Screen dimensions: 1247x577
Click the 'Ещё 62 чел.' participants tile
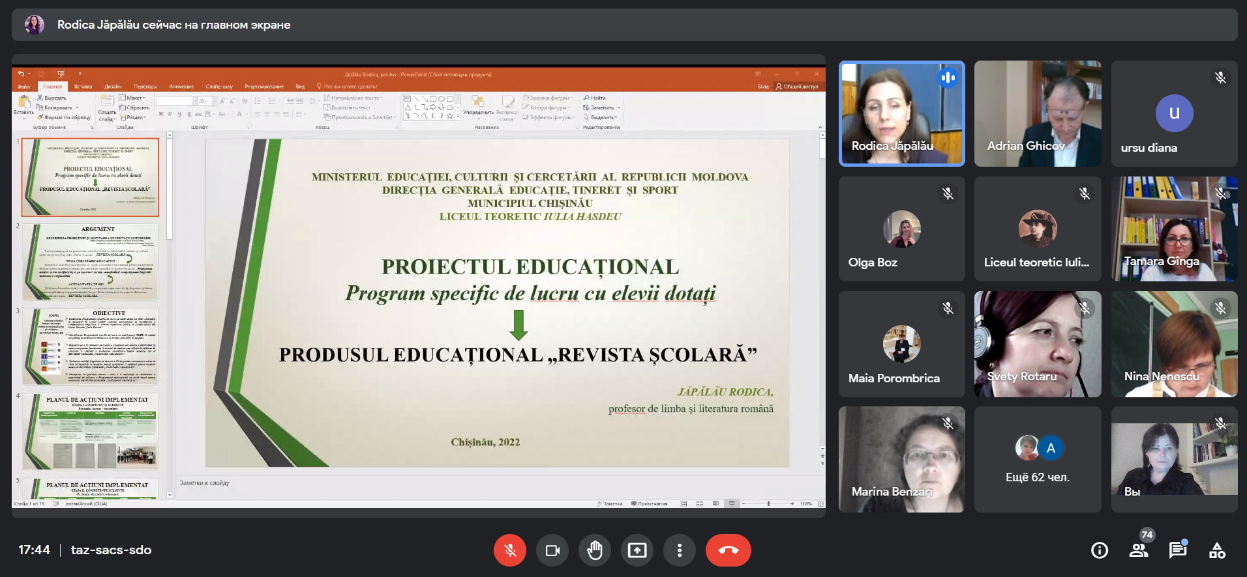pyautogui.click(x=1038, y=460)
